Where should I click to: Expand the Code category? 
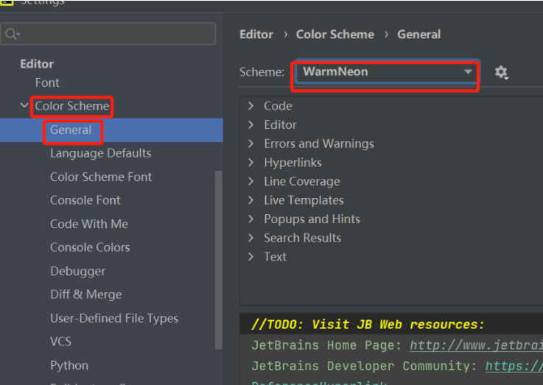251,106
